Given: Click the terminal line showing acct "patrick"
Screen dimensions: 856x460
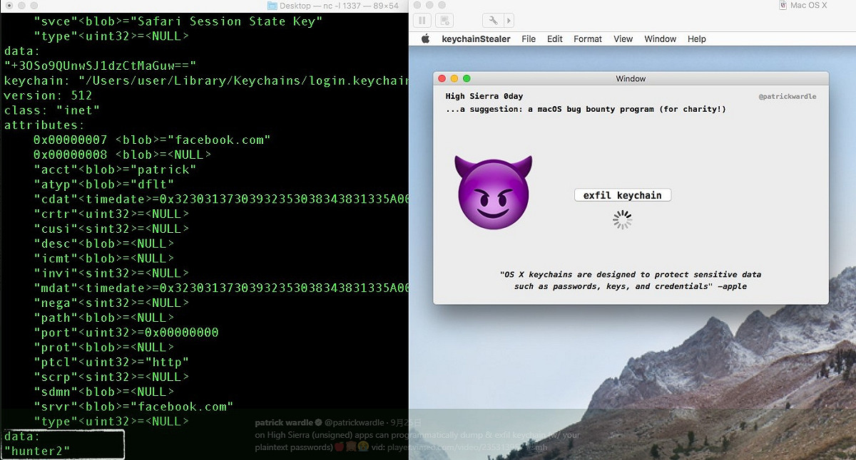Looking at the screenshot, I should [115, 169].
